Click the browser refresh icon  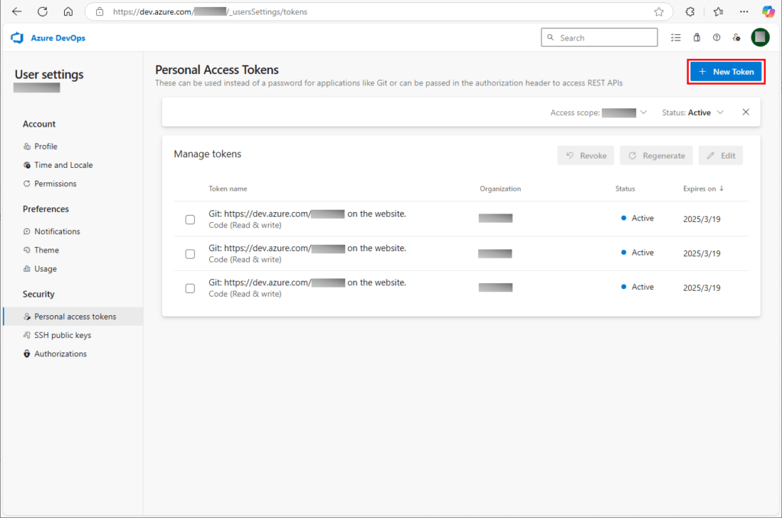pos(42,12)
